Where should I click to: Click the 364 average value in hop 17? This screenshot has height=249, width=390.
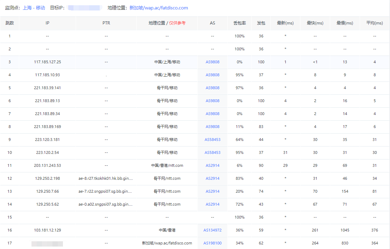(375, 243)
